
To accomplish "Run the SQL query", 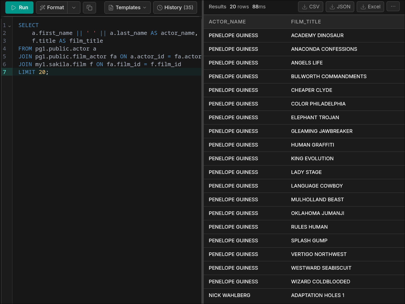I will click(19, 8).
